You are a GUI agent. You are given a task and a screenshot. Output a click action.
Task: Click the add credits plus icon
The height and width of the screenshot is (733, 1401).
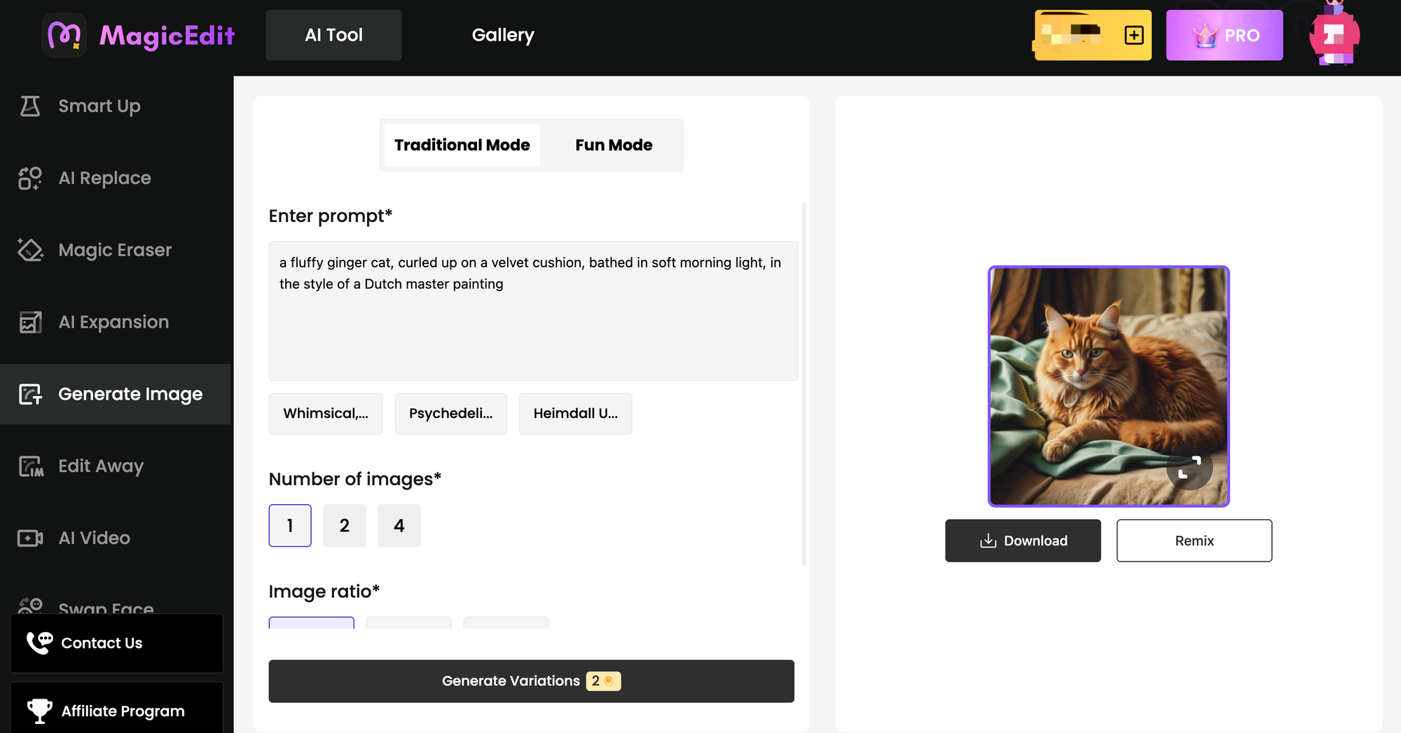(1133, 35)
